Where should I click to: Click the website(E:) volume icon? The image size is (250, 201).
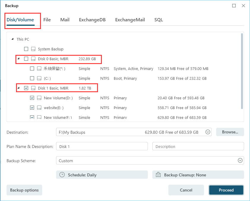point(39,108)
